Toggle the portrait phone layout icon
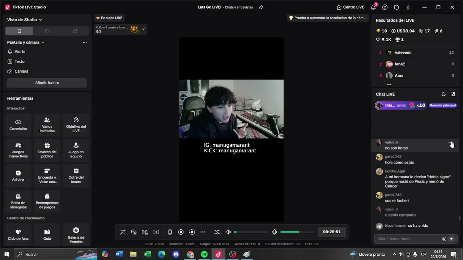The width and height of the screenshot is (463, 260). point(170,232)
